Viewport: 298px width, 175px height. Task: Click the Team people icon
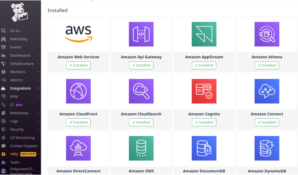pos(4,162)
